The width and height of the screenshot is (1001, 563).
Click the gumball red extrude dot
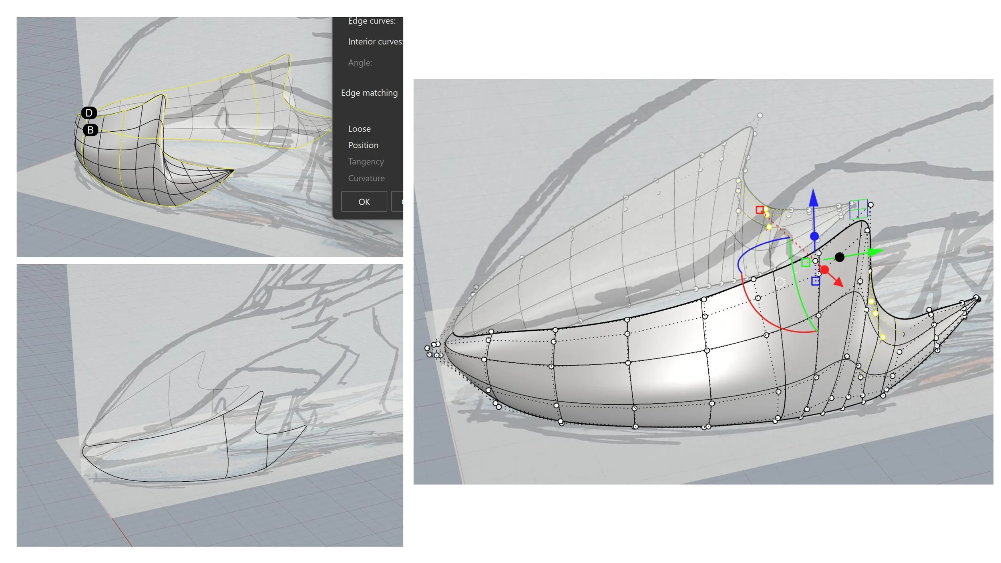pyautogui.click(x=824, y=269)
